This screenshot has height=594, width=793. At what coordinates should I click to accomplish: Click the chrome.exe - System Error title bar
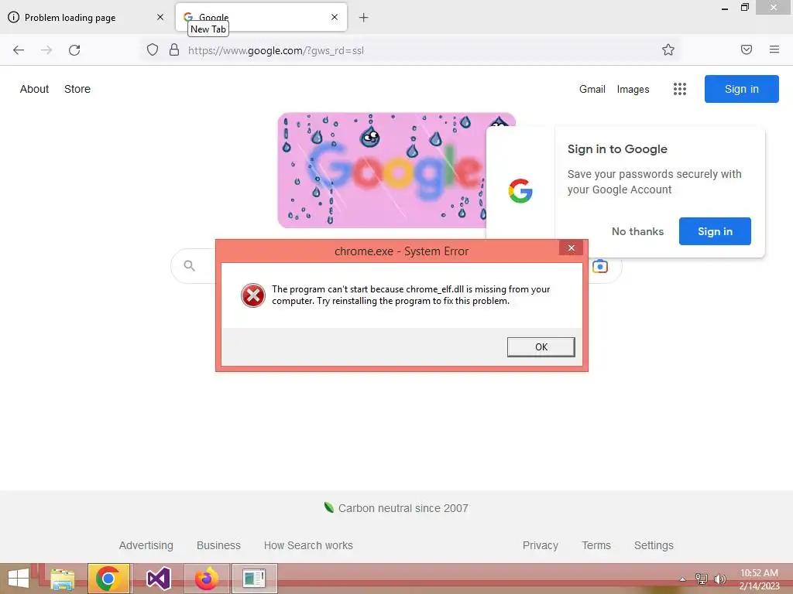401,251
